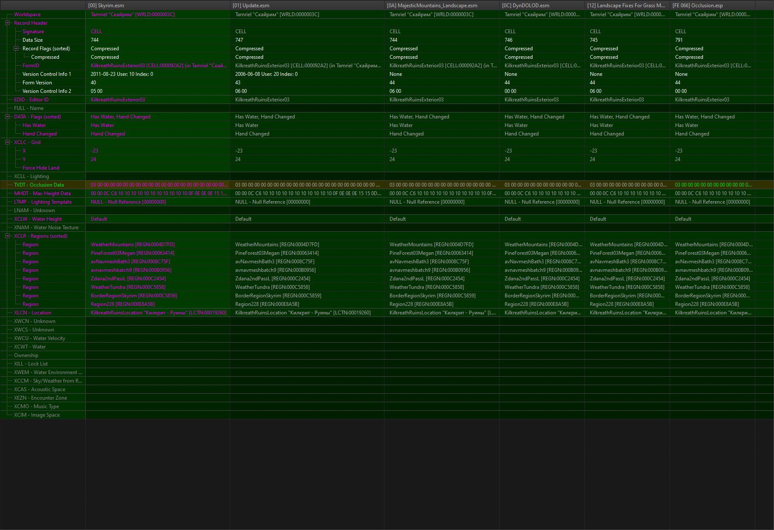774x530 pixels.
Task: Collapse Record Flags (sorted) node
Action: [16, 49]
